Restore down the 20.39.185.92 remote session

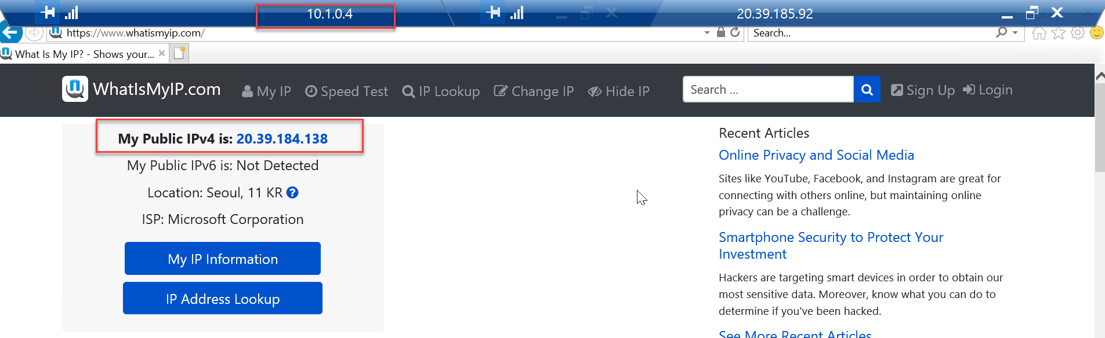point(1032,13)
